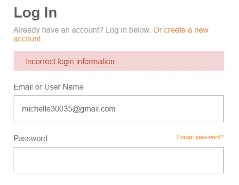Select the 'Email or User Name' label
239x185 pixels.
pyautogui.click(x=49, y=87)
